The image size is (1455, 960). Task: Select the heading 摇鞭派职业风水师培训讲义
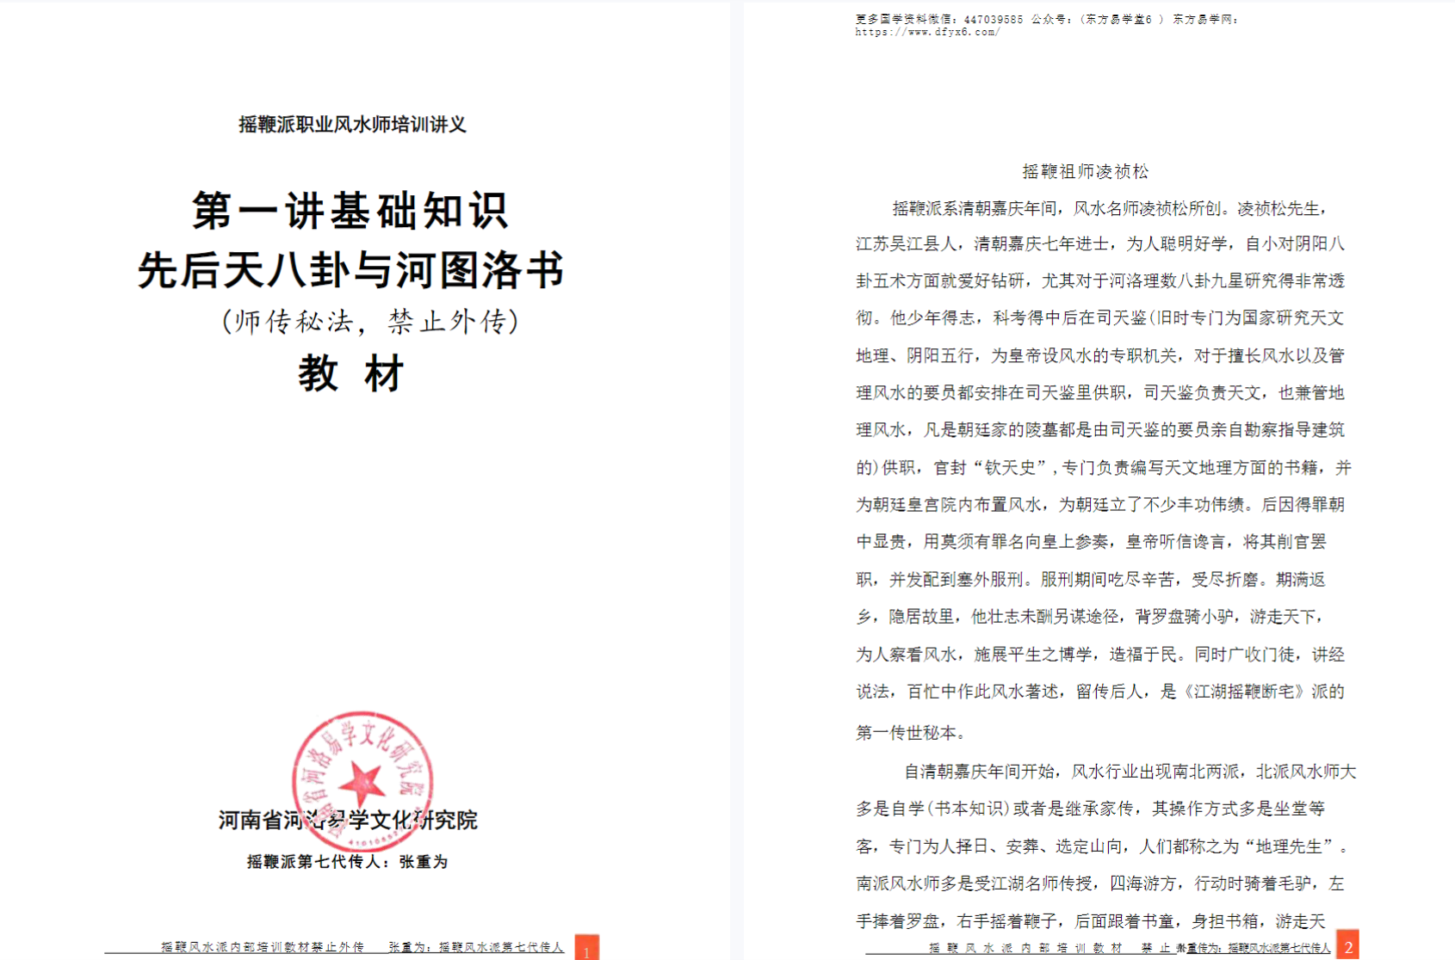[352, 125]
